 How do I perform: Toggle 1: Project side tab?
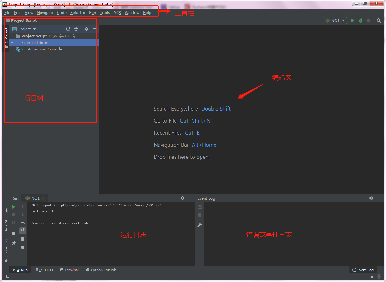click(6, 38)
